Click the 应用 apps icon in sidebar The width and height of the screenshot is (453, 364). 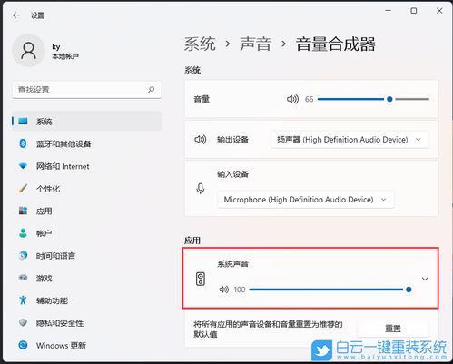coord(23,211)
